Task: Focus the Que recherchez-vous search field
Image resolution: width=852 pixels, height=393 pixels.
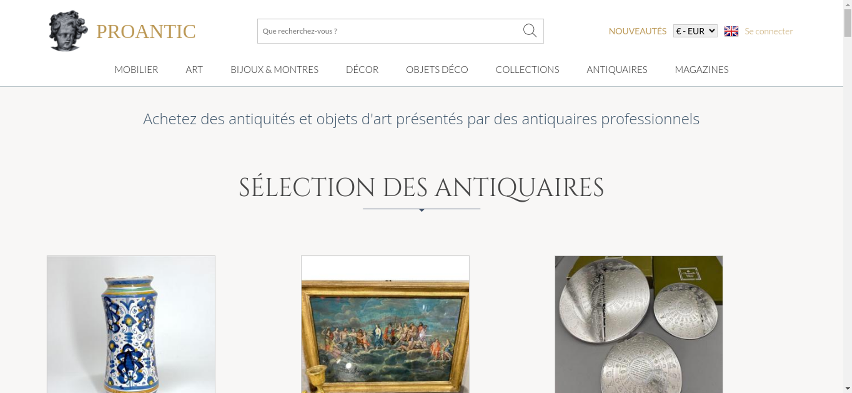Action: click(390, 31)
